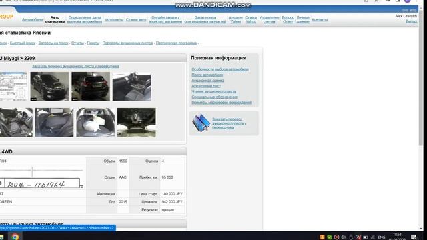427x240 pixels.
Task: Open Быстрый поиск link
Action: click(23, 43)
